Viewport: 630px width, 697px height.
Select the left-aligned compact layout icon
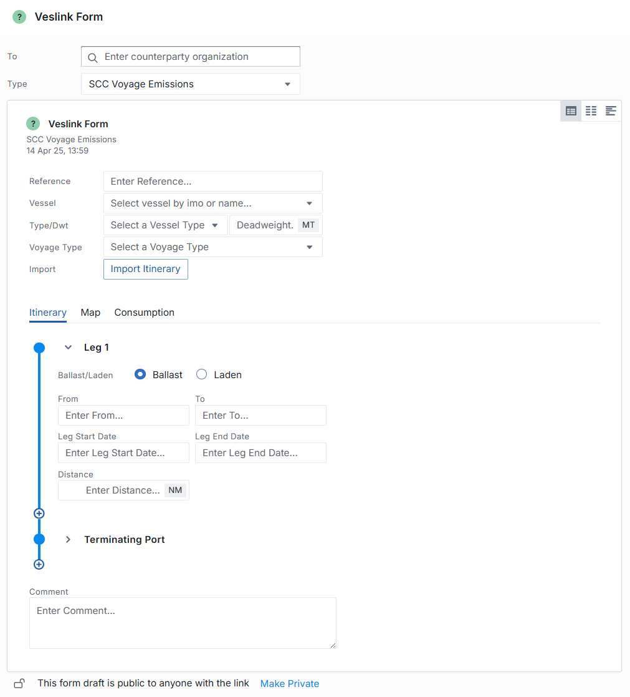click(x=611, y=111)
